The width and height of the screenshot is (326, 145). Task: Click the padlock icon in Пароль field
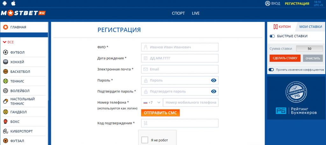click(x=145, y=80)
